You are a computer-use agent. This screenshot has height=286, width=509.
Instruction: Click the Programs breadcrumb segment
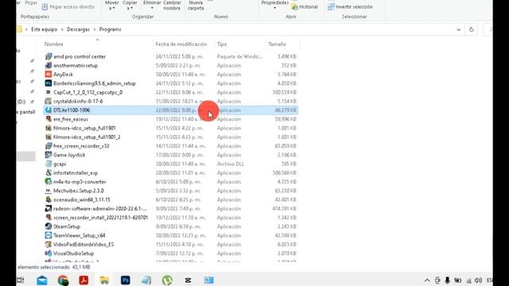pos(110,29)
